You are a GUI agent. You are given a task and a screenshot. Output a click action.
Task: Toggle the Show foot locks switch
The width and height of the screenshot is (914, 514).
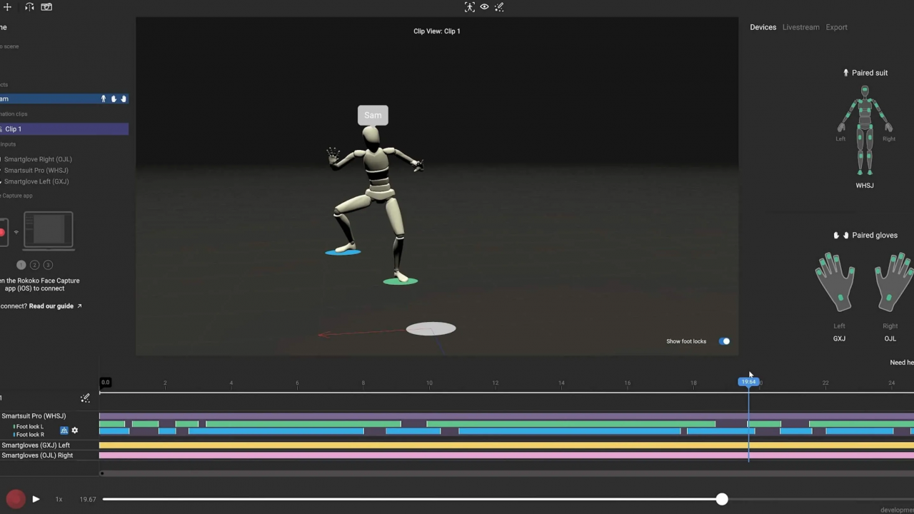pos(724,341)
